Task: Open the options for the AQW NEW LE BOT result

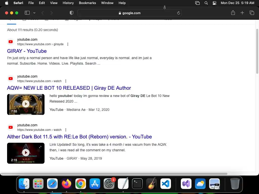Action: tap(66, 81)
